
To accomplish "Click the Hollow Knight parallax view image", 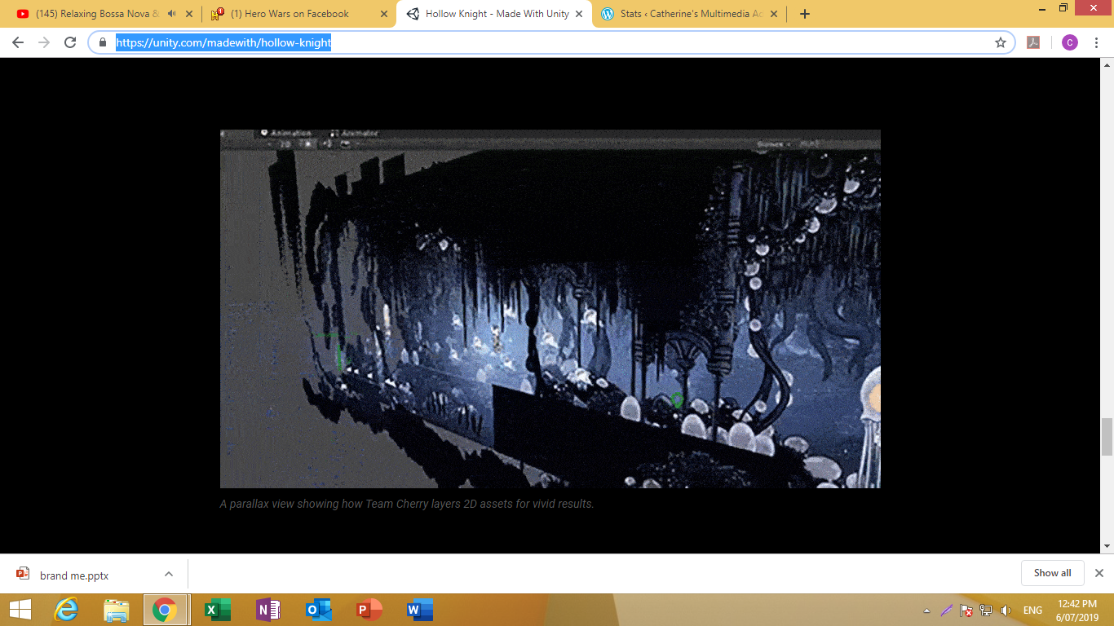I will pyautogui.click(x=550, y=309).
